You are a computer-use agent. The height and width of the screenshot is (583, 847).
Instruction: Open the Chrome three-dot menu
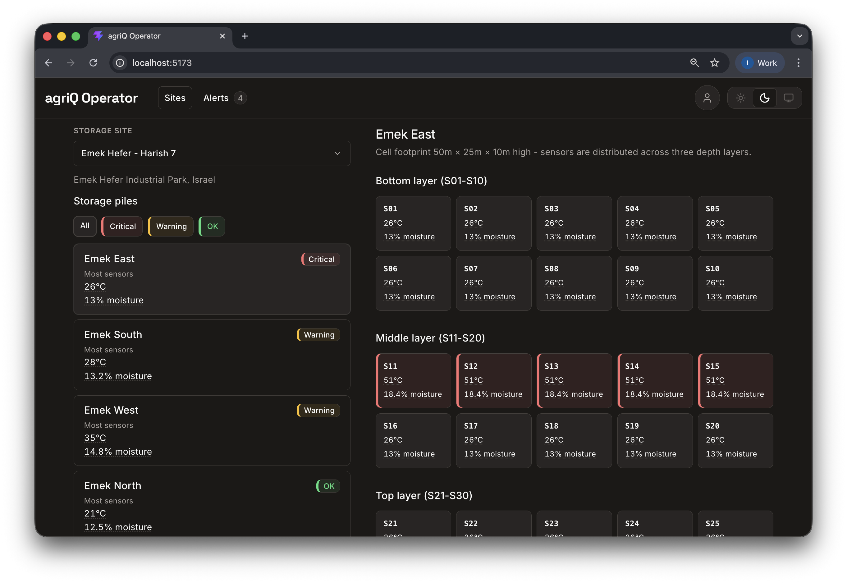click(x=799, y=63)
